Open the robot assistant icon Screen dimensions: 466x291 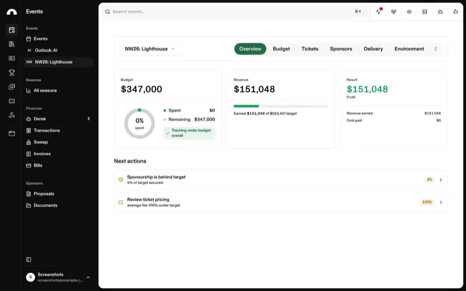440,12
